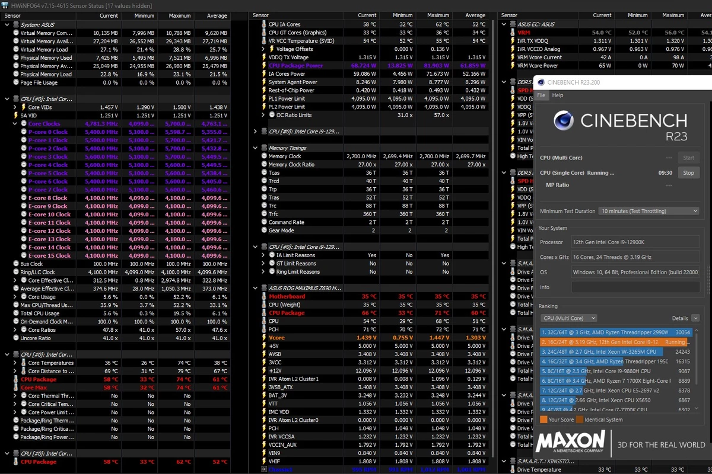
Task: Click the icon next to P-core 0 Clock
Action: (23, 132)
